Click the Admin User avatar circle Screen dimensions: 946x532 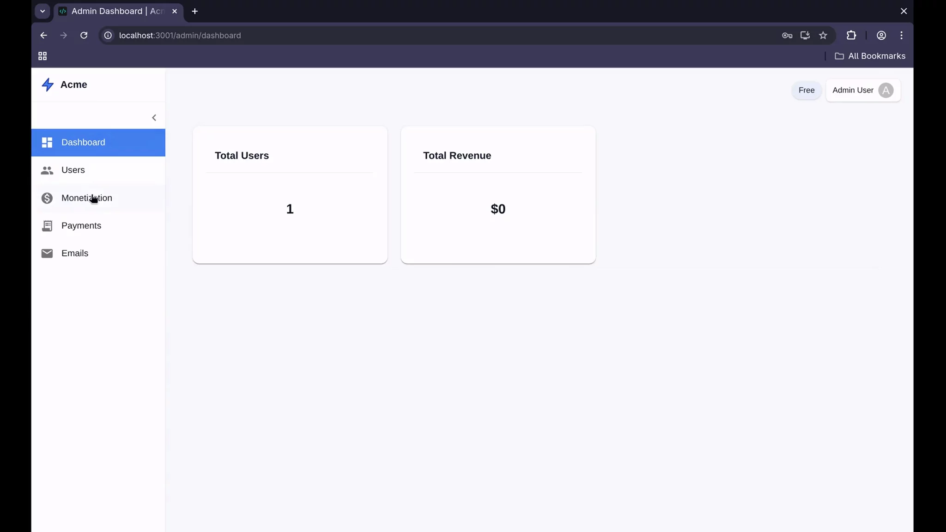click(x=885, y=90)
